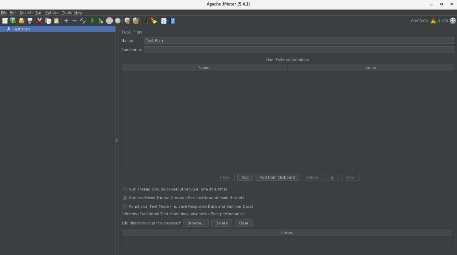Viewport: 457px width, 255px height.
Task: Click the Detail button
Action: tap(225, 177)
